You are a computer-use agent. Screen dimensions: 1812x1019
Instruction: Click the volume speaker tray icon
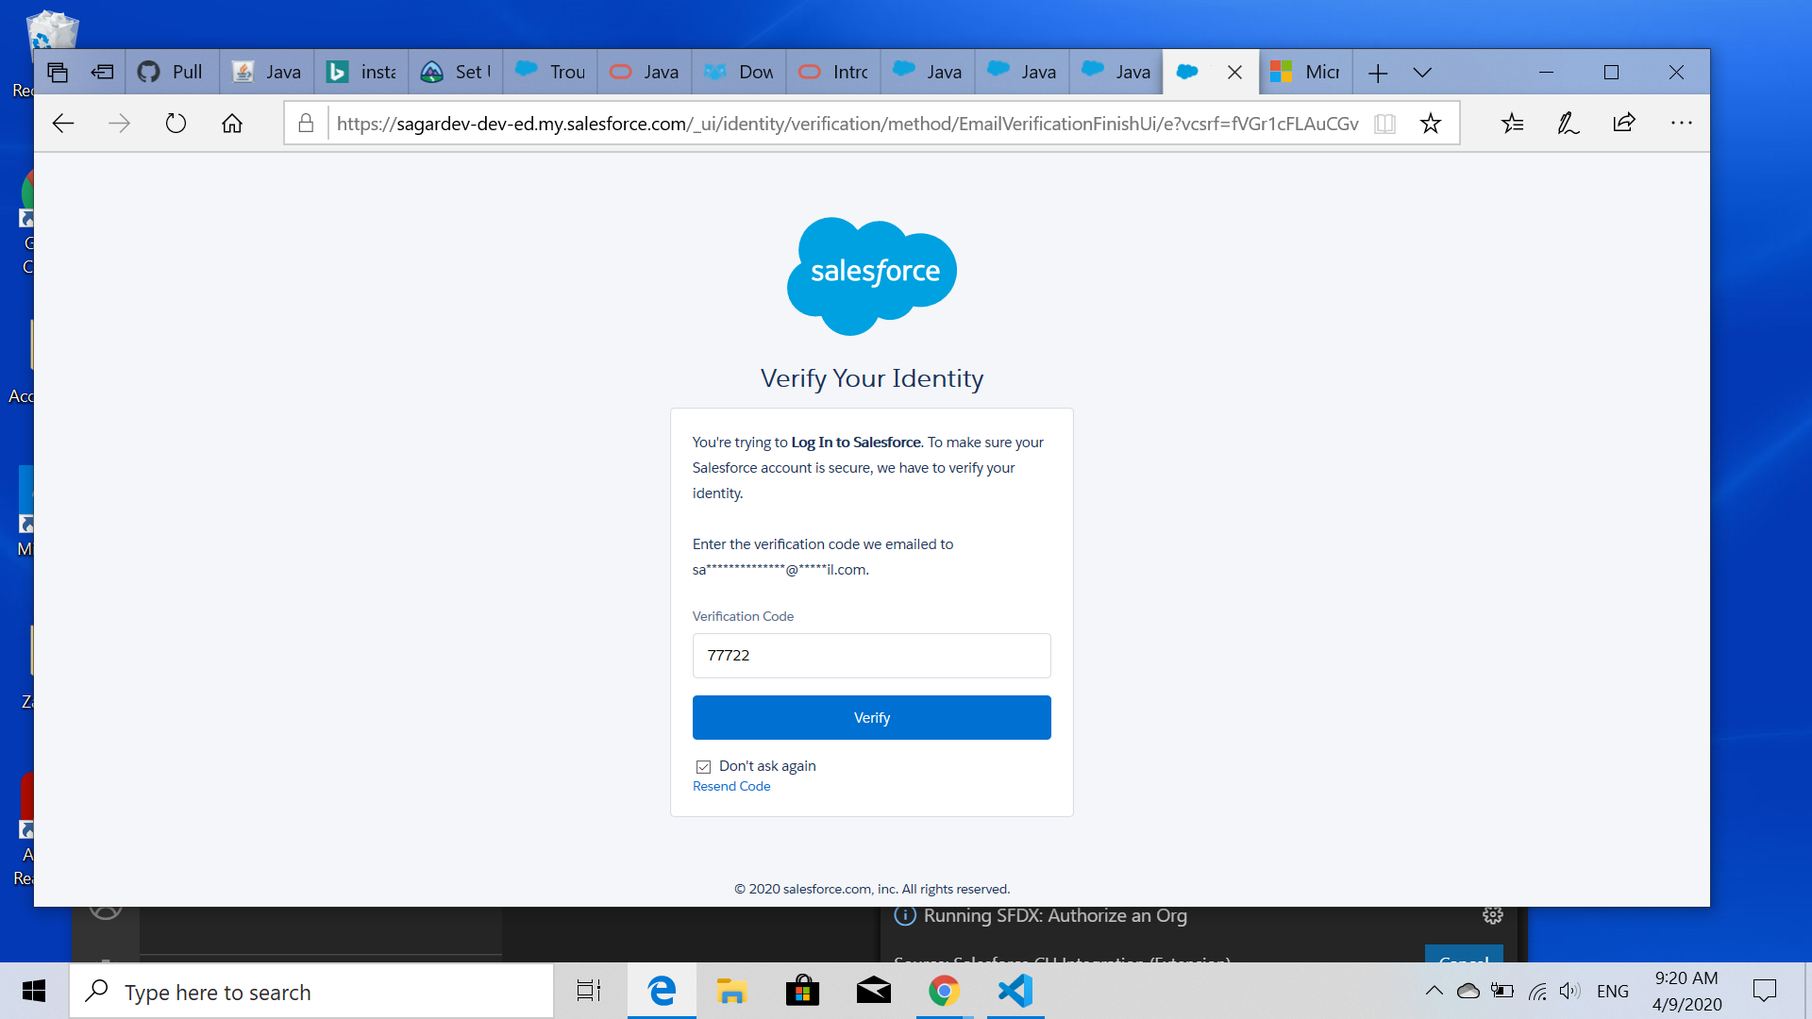[1569, 991]
